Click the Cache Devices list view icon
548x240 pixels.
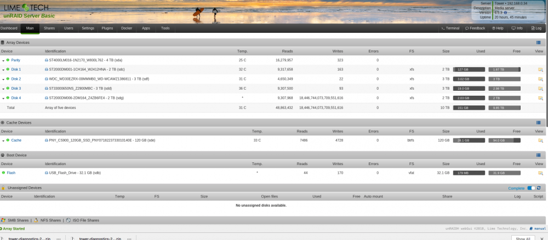tap(538, 123)
